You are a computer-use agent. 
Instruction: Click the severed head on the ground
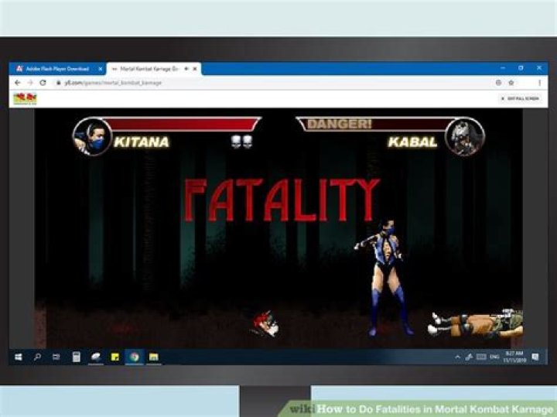coord(266,323)
